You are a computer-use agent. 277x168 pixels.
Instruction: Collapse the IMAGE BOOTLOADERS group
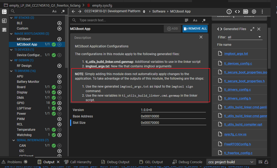[x=11, y=34]
